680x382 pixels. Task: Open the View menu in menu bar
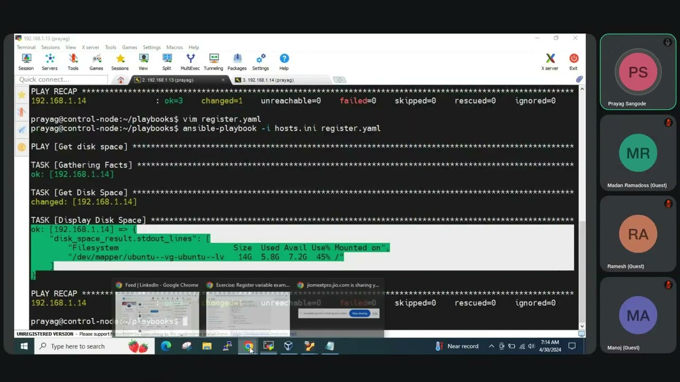coord(71,47)
